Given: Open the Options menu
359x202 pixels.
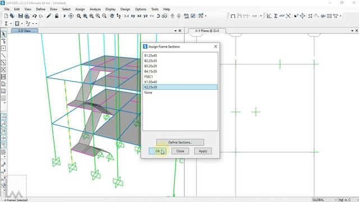Looking at the screenshot, I should click(141, 9).
